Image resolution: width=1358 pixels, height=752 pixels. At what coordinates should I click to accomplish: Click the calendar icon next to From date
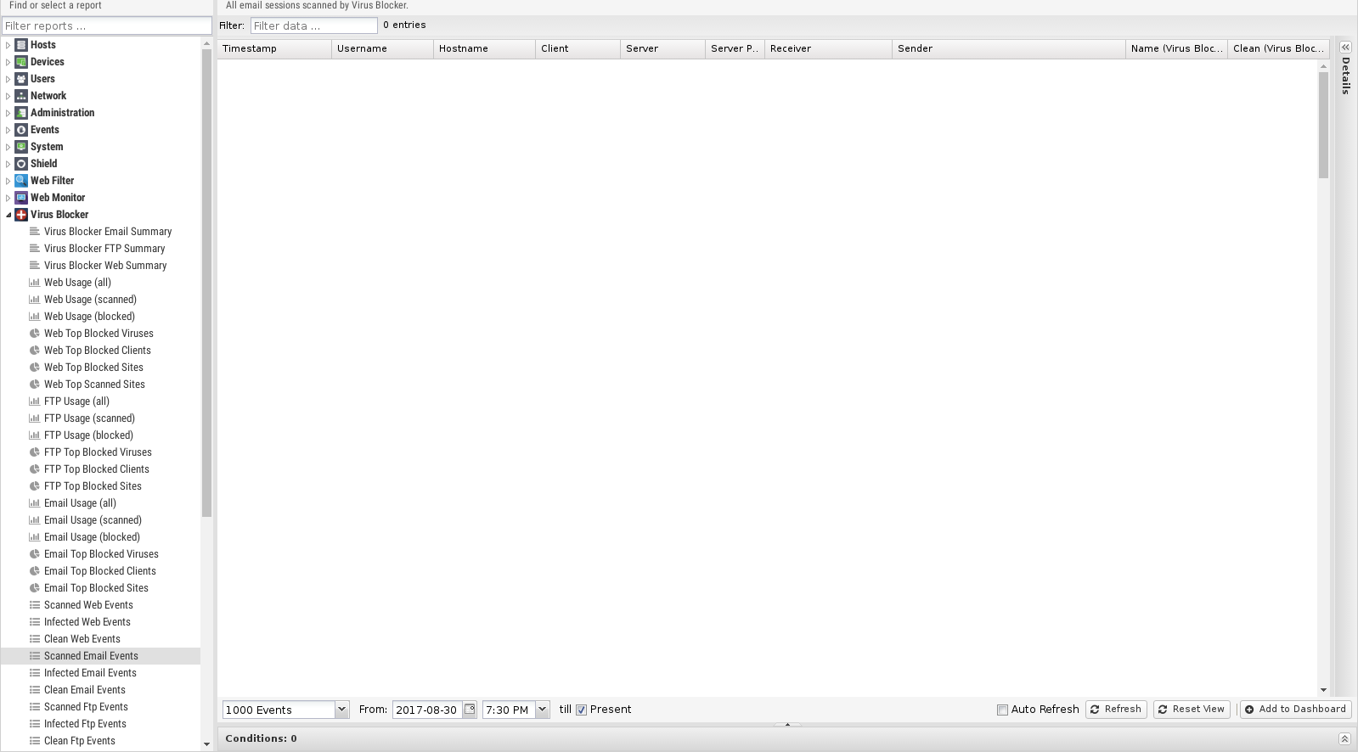tap(470, 709)
